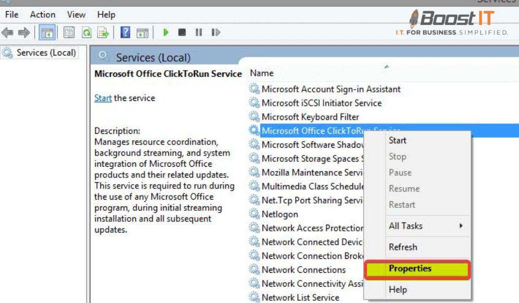The width and height of the screenshot is (519, 303).
Task: Click gear icon beside Microsoft Software Shadow row
Action: coord(254,145)
